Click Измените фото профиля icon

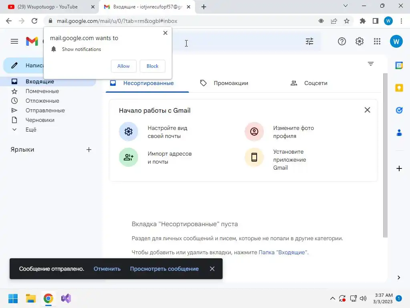coord(254,132)
